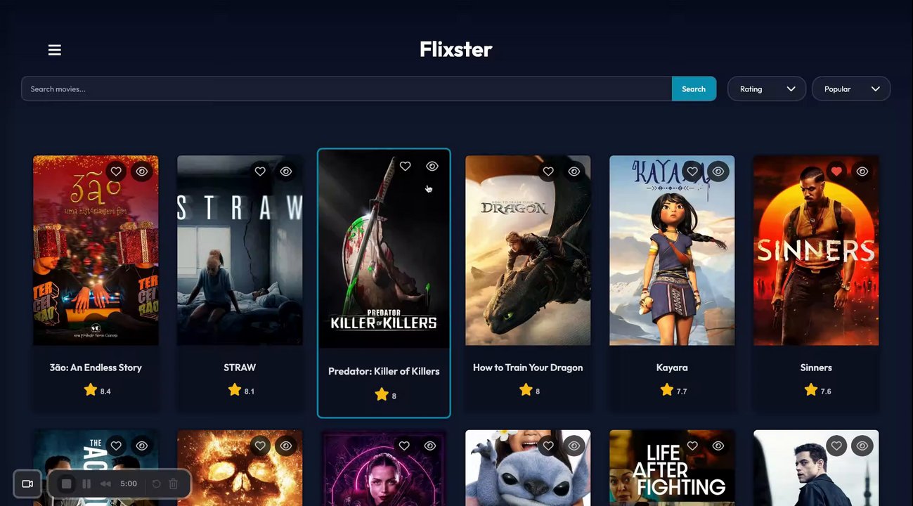This screenshot has width=913, height=506.
Task: Favorite 3ão: An Endless Story heart
Action: coord(116,171)
